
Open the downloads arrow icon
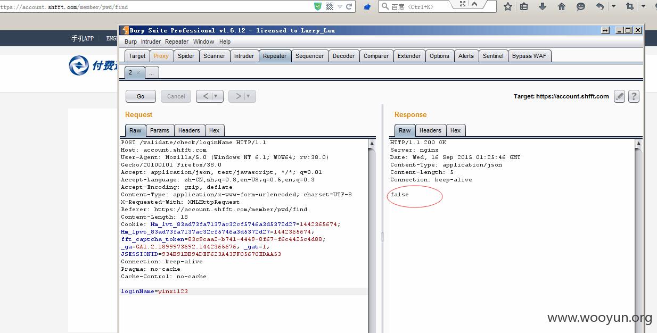543,6
